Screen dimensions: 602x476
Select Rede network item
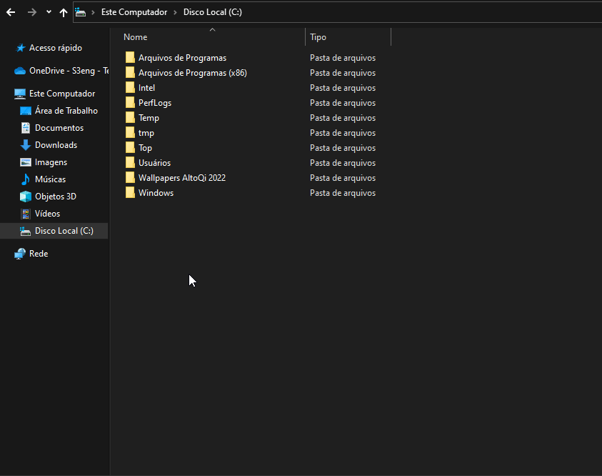[39, 254]
